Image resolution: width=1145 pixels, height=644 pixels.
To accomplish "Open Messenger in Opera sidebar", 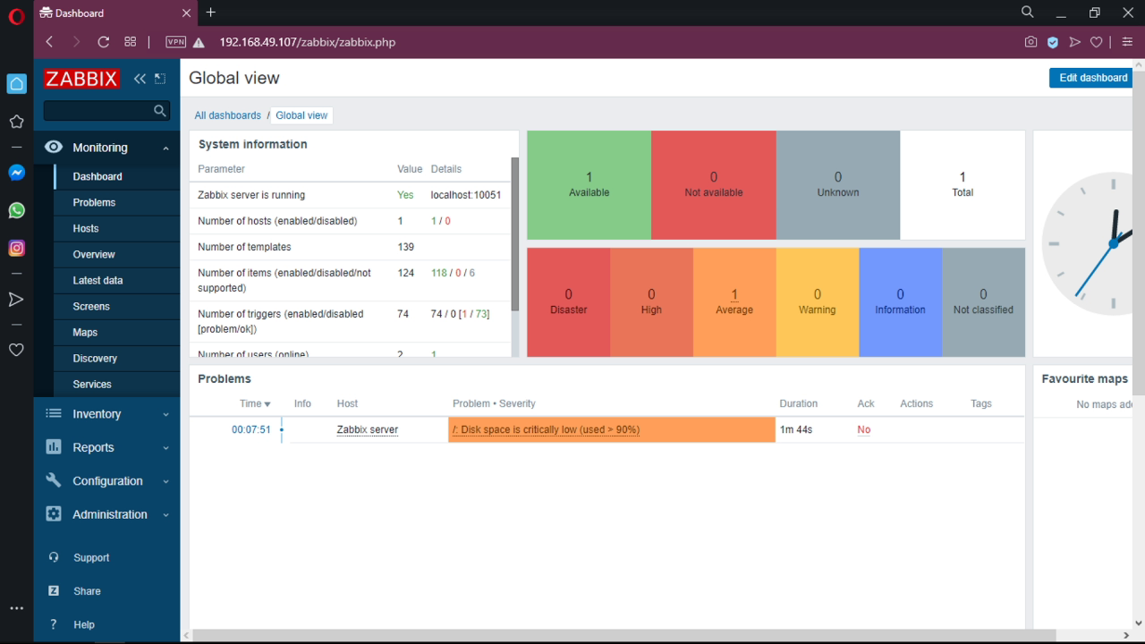I will coord(16,173).
